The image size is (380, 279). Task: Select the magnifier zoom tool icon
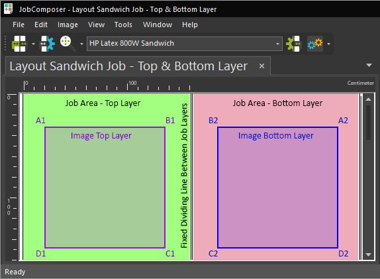click(68, 44)
